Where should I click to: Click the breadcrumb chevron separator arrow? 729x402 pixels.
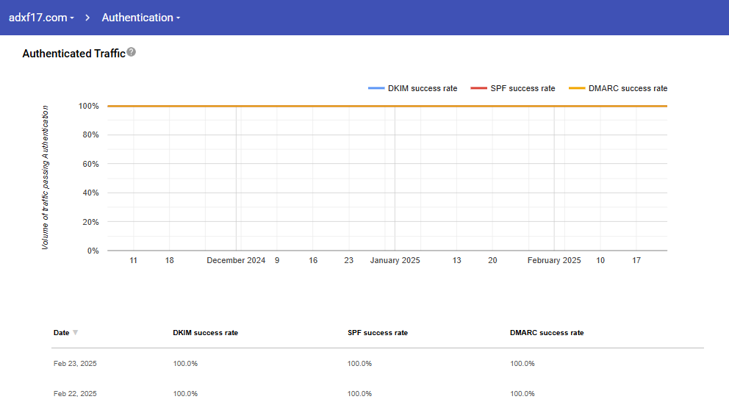click(87, 18)
